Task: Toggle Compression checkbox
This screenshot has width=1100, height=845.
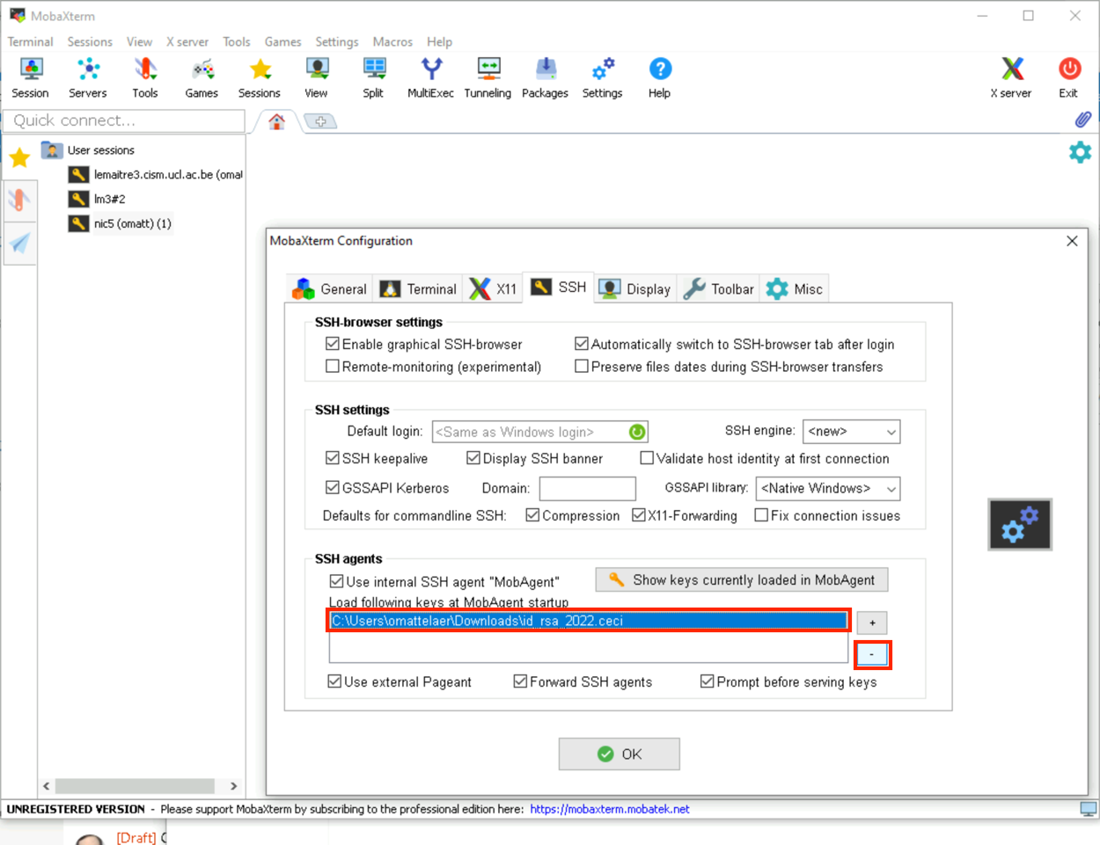Action: tap(532, 515)
